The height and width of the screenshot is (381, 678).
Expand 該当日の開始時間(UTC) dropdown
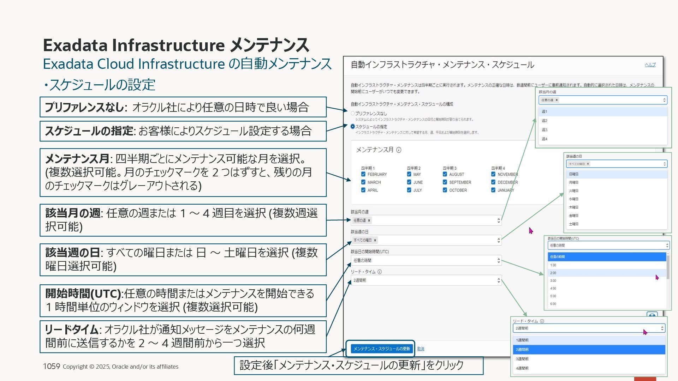point(499,261)
